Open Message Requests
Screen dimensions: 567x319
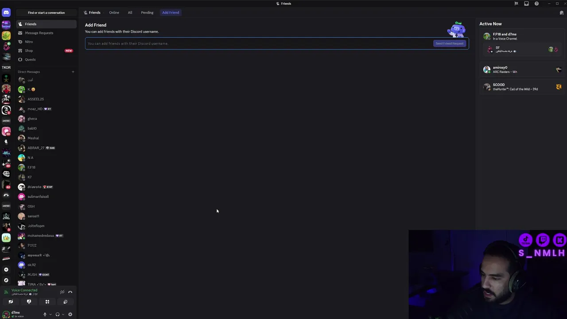[x=47, y=33]
